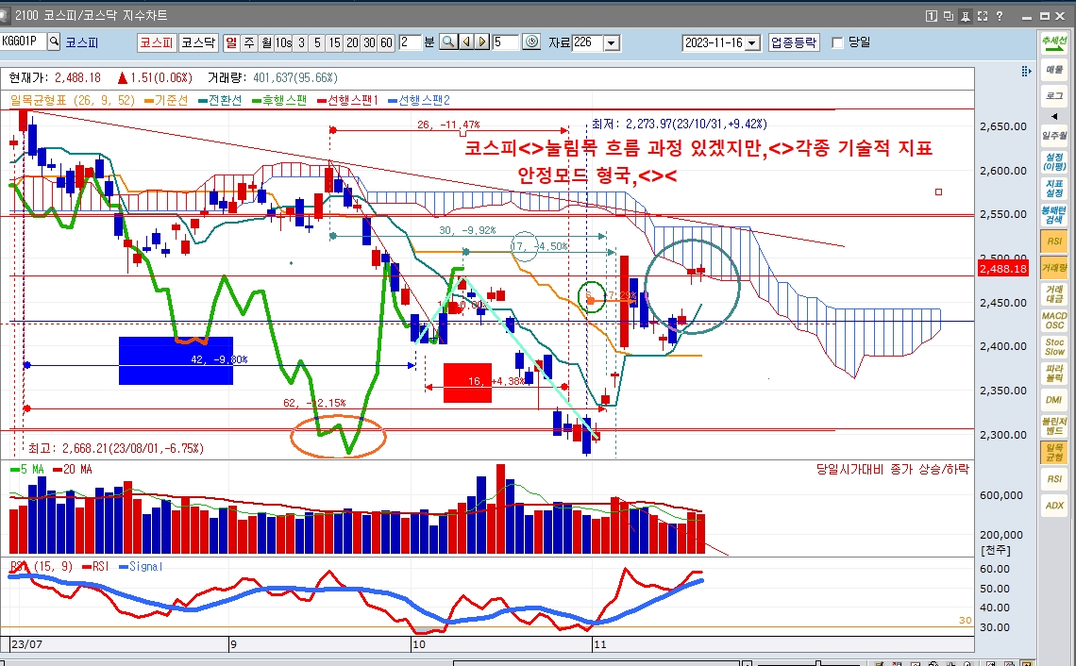Screen dimensions: 1076x666
Task: Click the 업종등락 button
Action: 793,42
